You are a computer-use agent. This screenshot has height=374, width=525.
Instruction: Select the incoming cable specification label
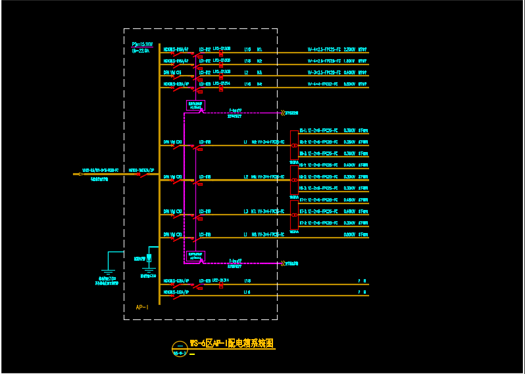point(101,171)
